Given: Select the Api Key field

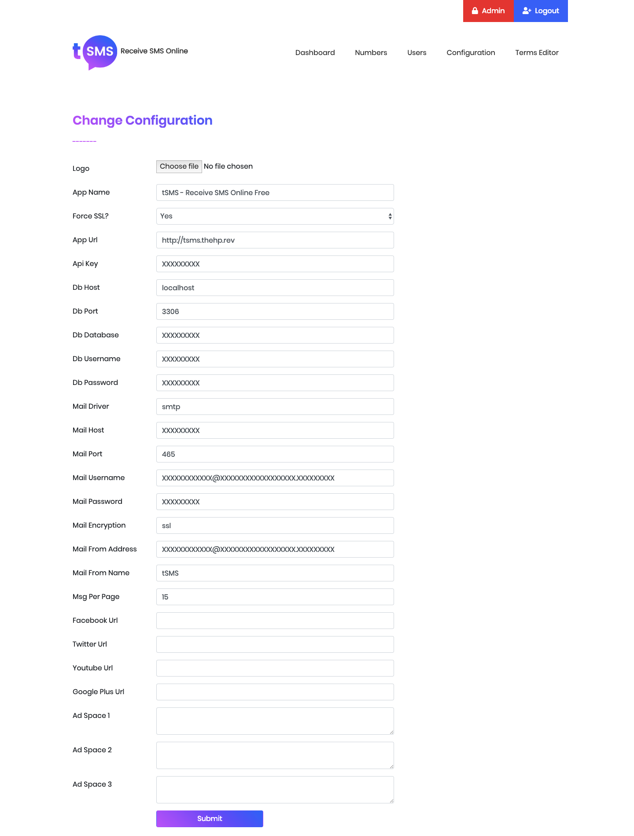Looking at the screenshot, I should [275, 263].
